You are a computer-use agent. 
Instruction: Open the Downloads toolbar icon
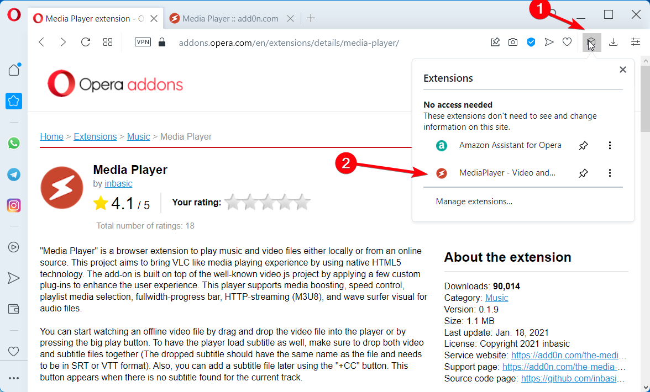click(613, 42)
